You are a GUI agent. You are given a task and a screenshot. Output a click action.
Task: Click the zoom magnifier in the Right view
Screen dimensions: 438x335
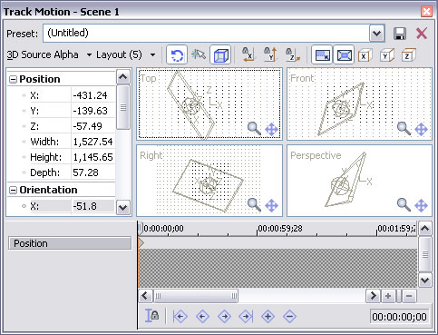tap(254, 205)
